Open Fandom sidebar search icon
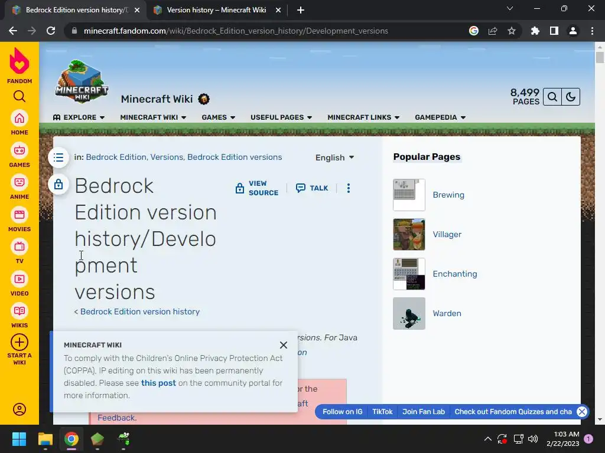The width and height of the screenshot is (605, 453). pos(19,96)
